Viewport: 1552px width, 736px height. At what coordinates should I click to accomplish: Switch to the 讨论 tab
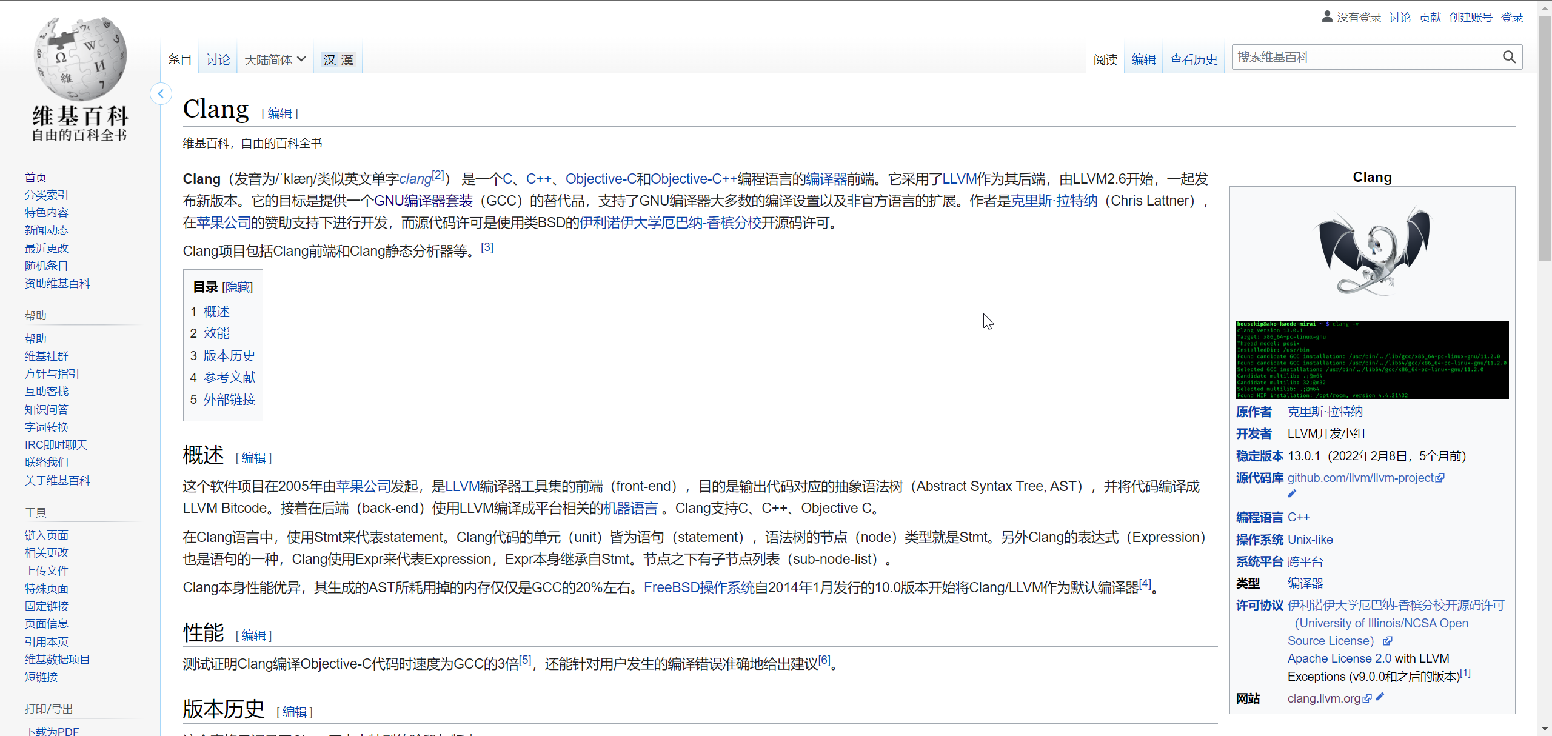coord(218,59)
